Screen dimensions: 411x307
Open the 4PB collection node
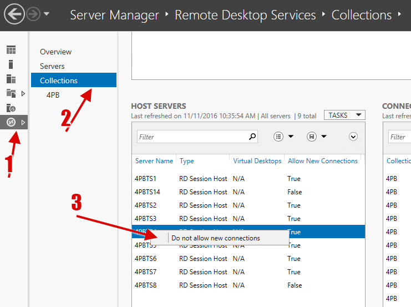pyautogui.click(x=53, y=95)
